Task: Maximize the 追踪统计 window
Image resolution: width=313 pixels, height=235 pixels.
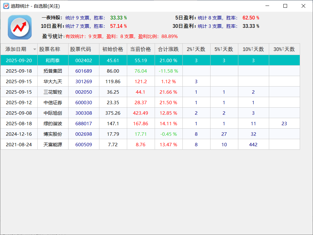Action: click(285, 6)
